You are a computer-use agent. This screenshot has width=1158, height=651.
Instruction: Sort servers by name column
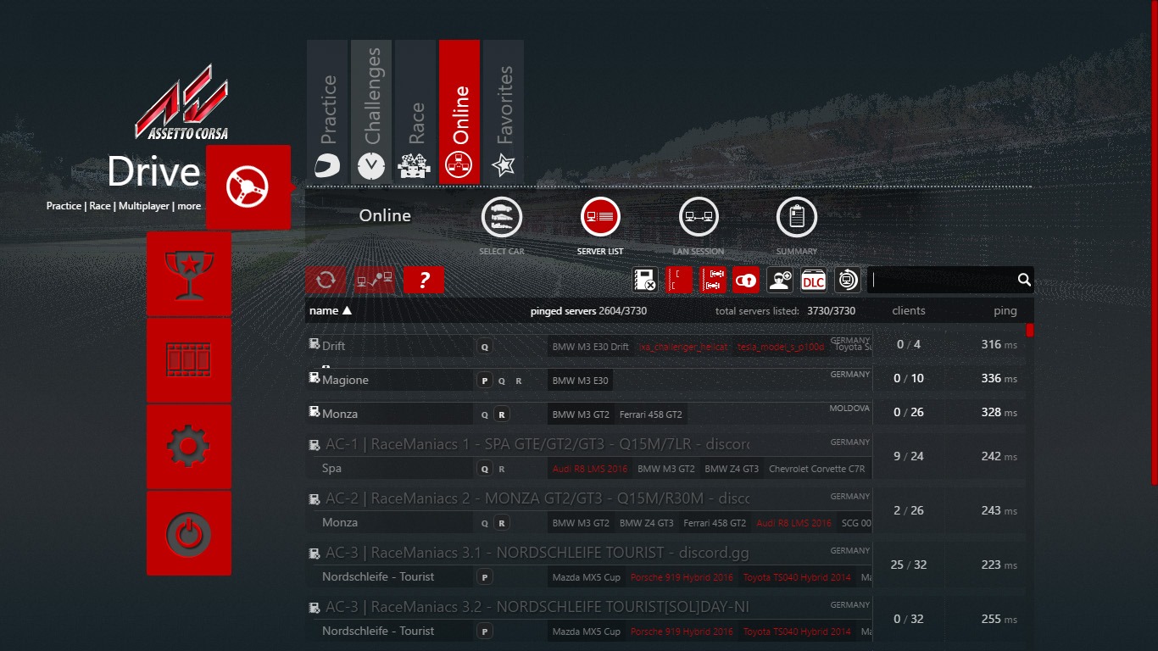331,310
